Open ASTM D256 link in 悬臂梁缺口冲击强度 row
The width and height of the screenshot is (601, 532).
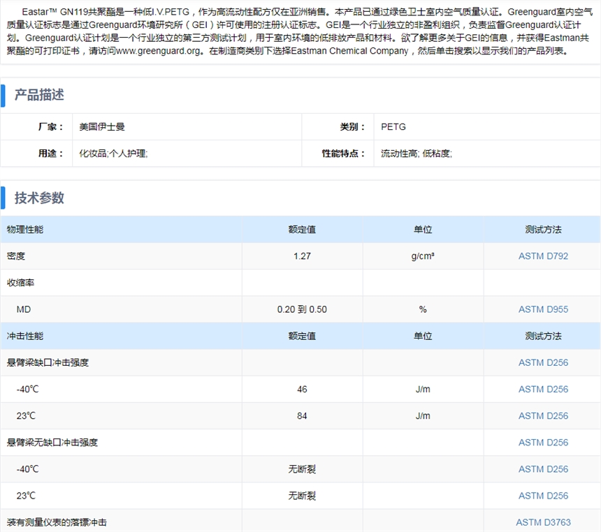pyautogui.click(x=543, y=362)
